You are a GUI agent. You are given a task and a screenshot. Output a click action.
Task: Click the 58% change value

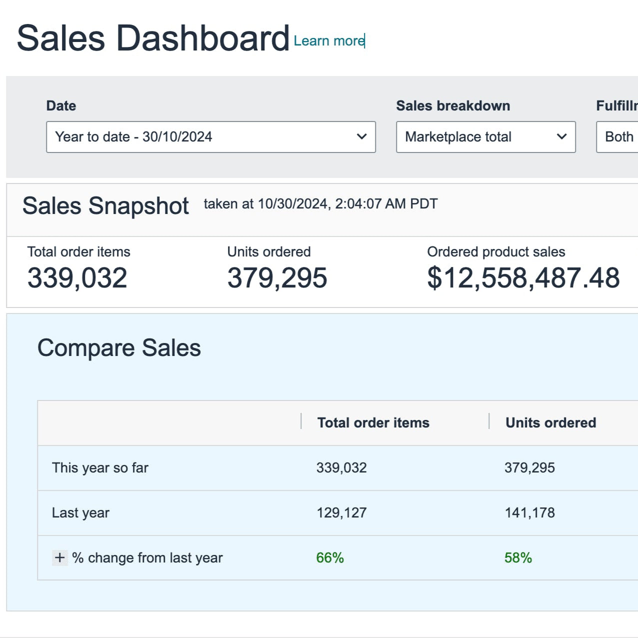point(518,557)
